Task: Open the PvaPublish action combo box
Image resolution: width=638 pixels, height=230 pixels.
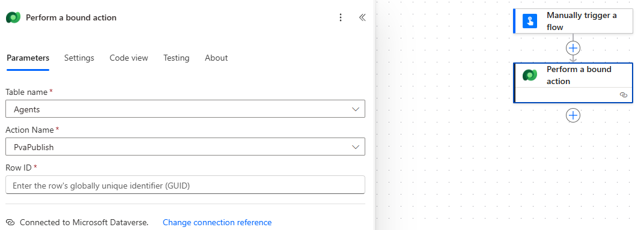Action: point(185,147)
